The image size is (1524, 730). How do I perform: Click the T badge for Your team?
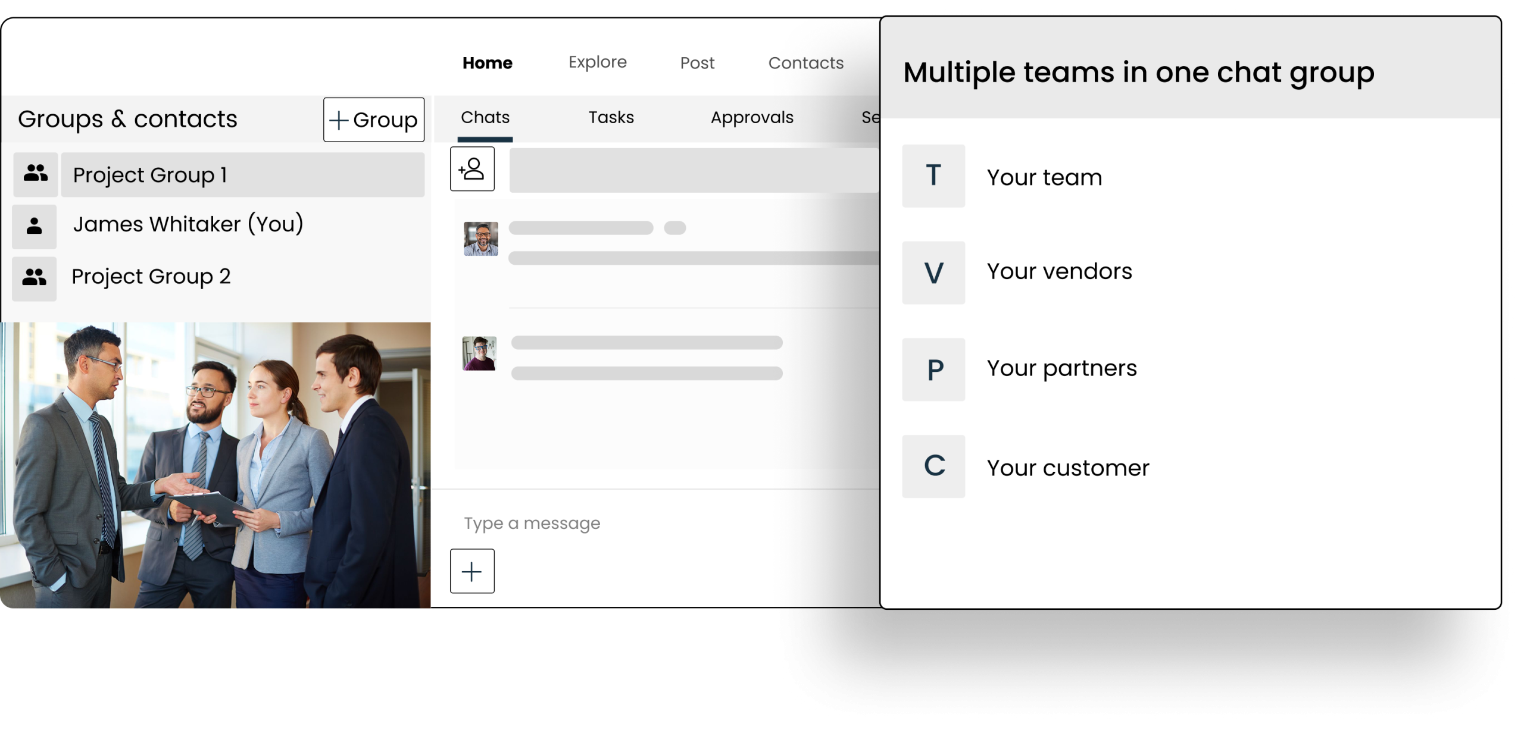[933, 176]
